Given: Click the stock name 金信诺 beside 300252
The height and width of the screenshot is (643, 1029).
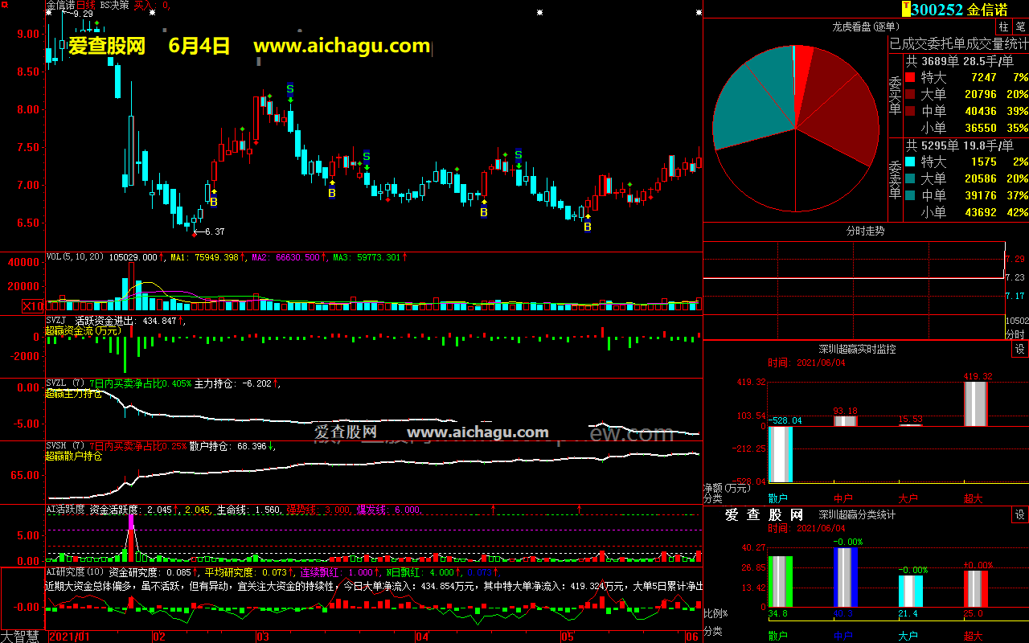Looking at the screenshot, I should coord(987,10).
